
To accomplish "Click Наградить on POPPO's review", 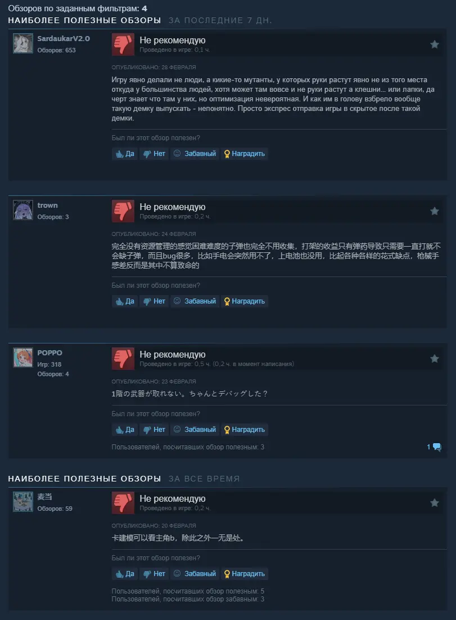I will 245,430.
